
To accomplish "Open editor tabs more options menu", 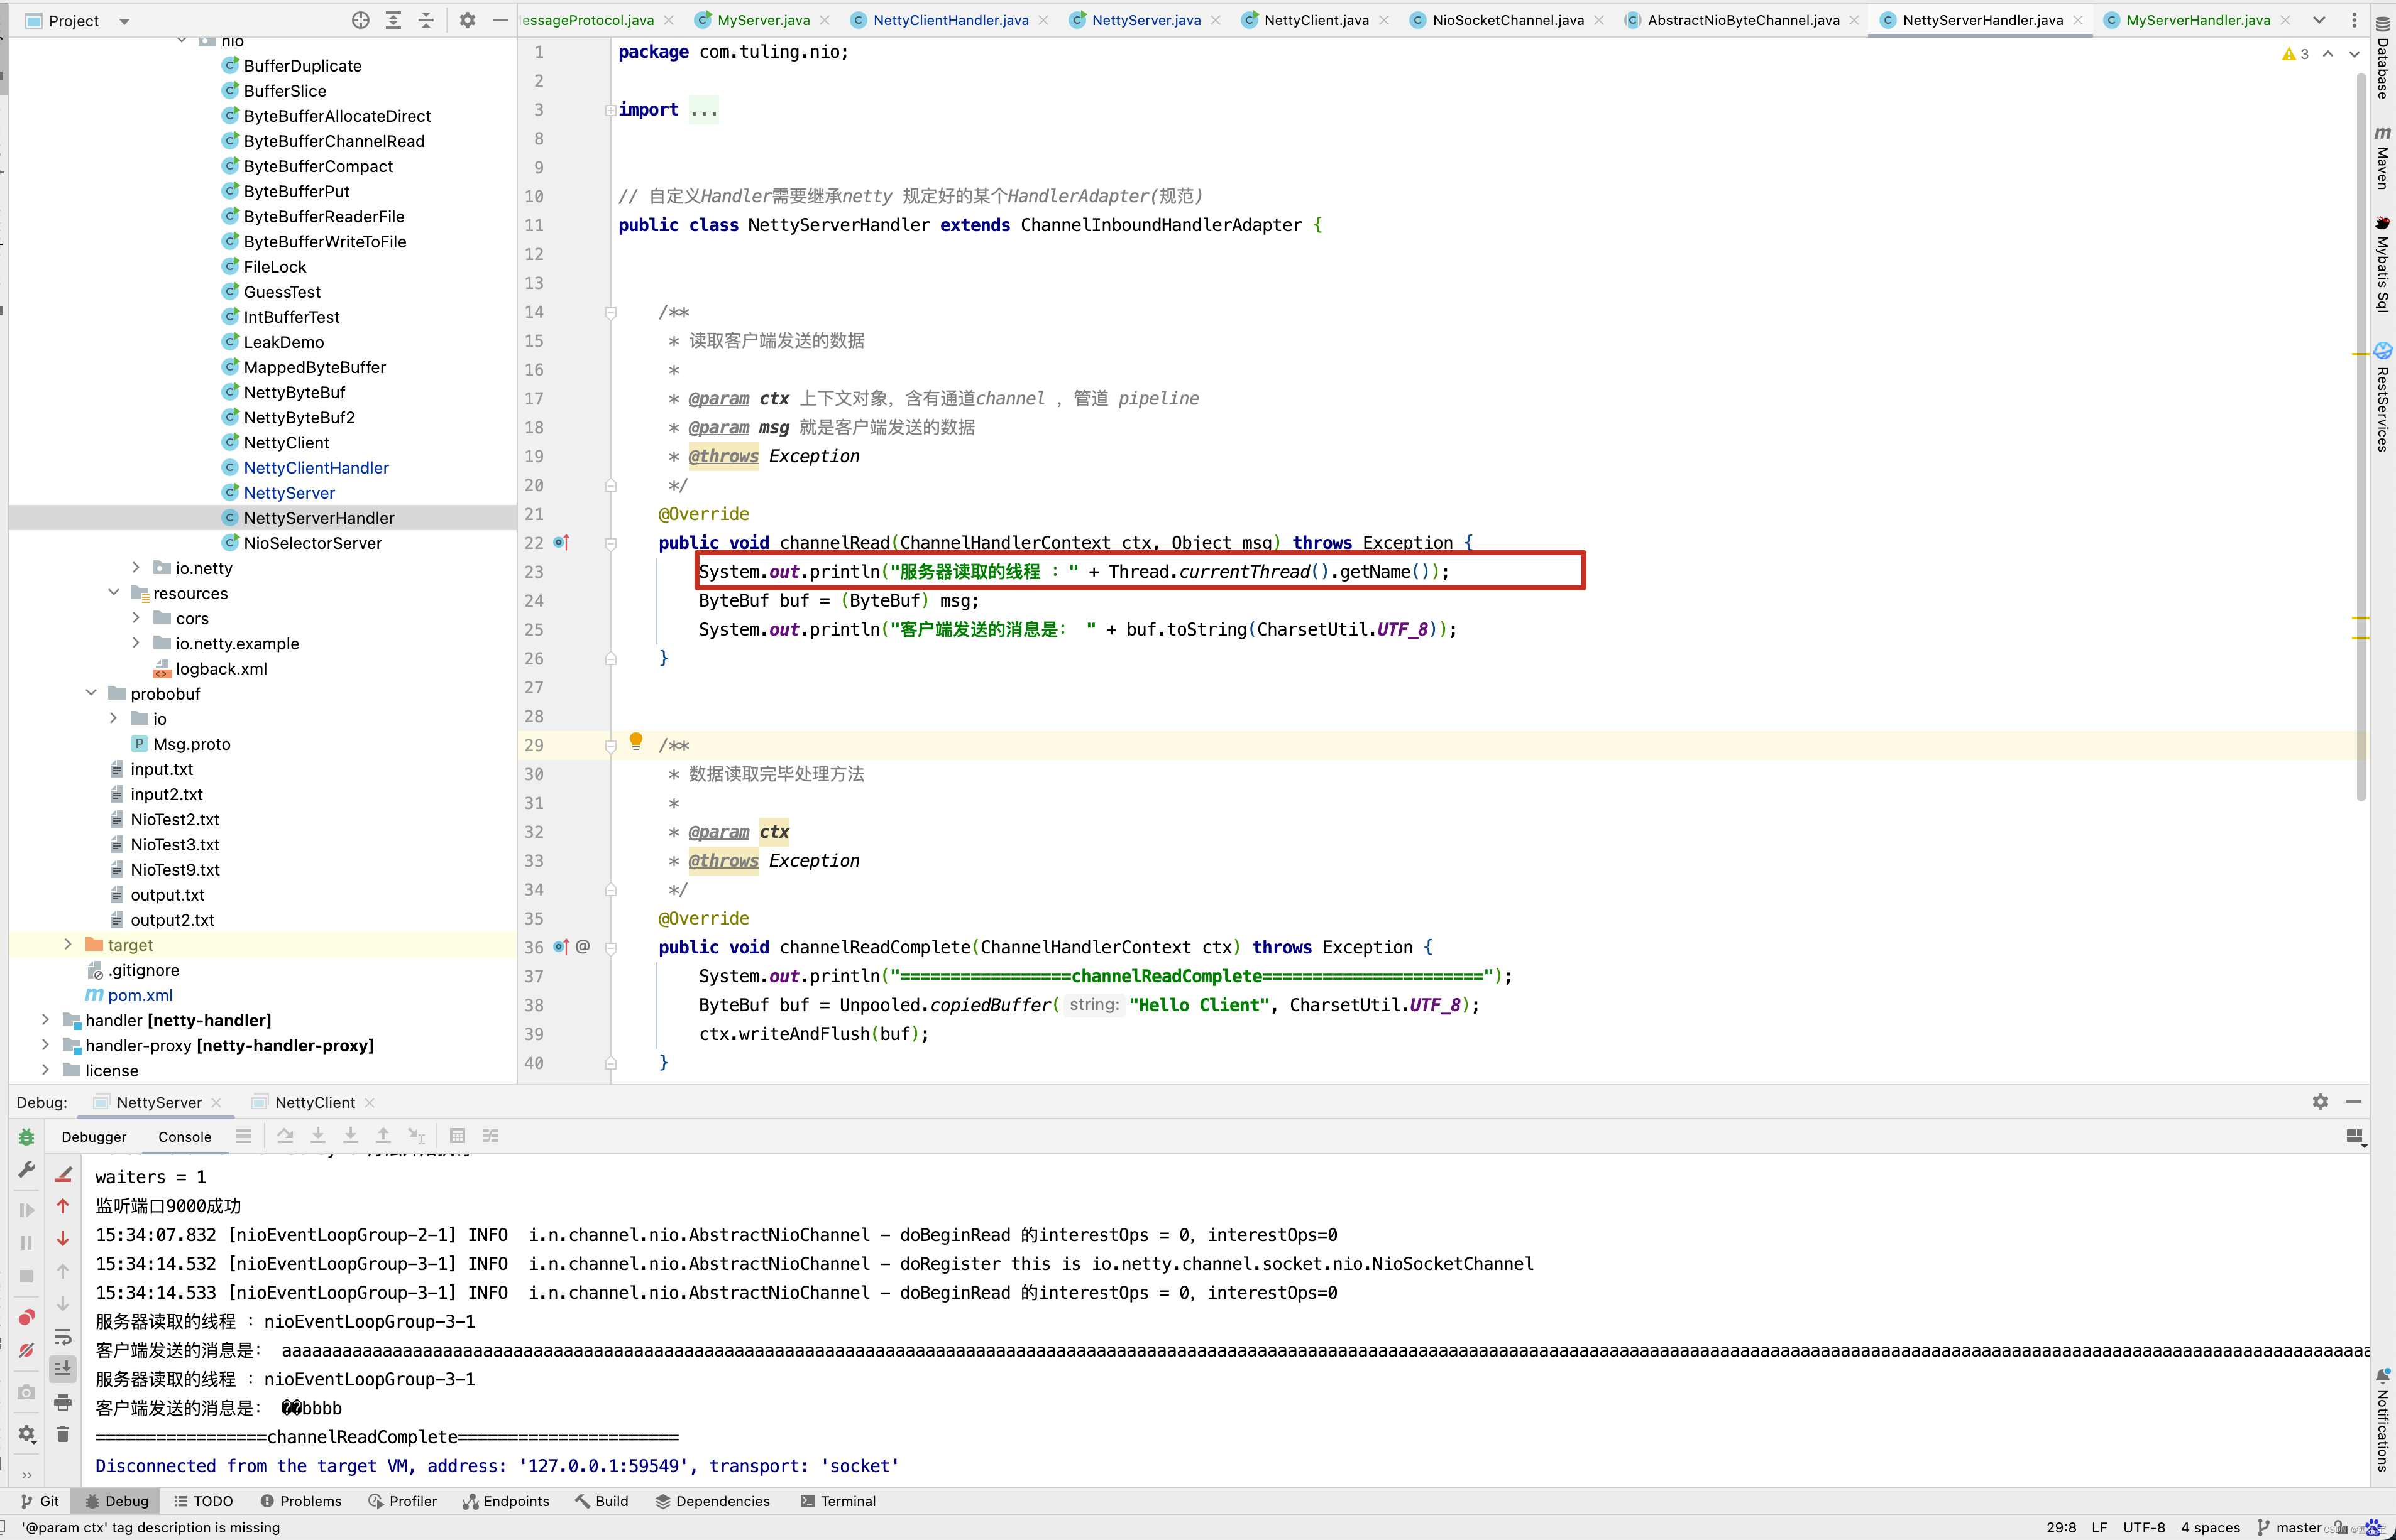I will [2354, 20].
